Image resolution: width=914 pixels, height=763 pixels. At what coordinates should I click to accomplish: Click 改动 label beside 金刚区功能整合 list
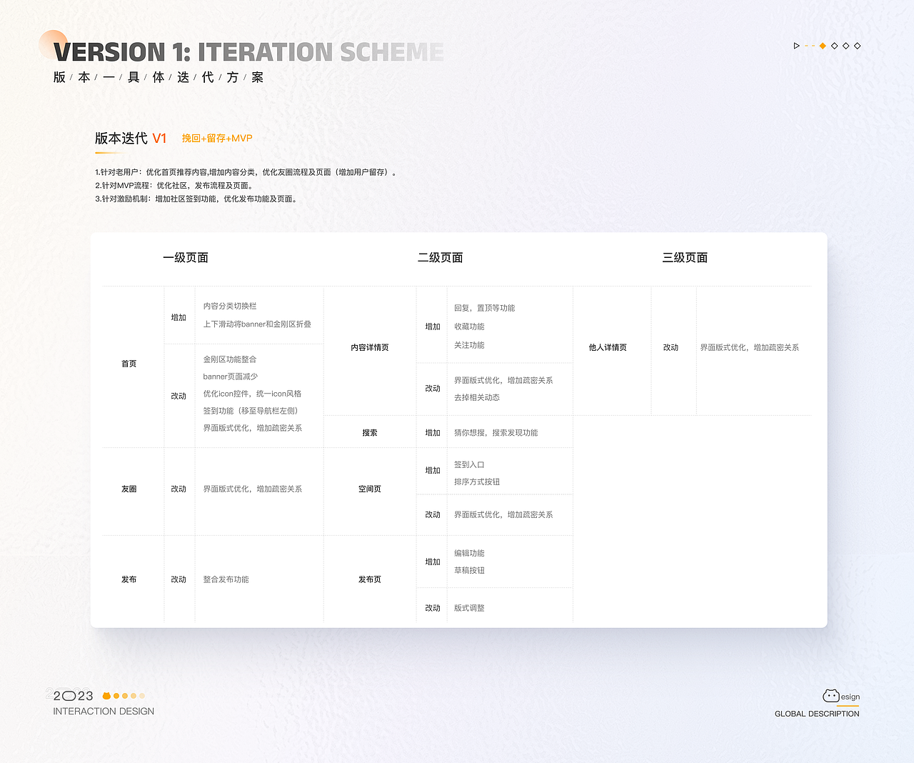(179, 396)
